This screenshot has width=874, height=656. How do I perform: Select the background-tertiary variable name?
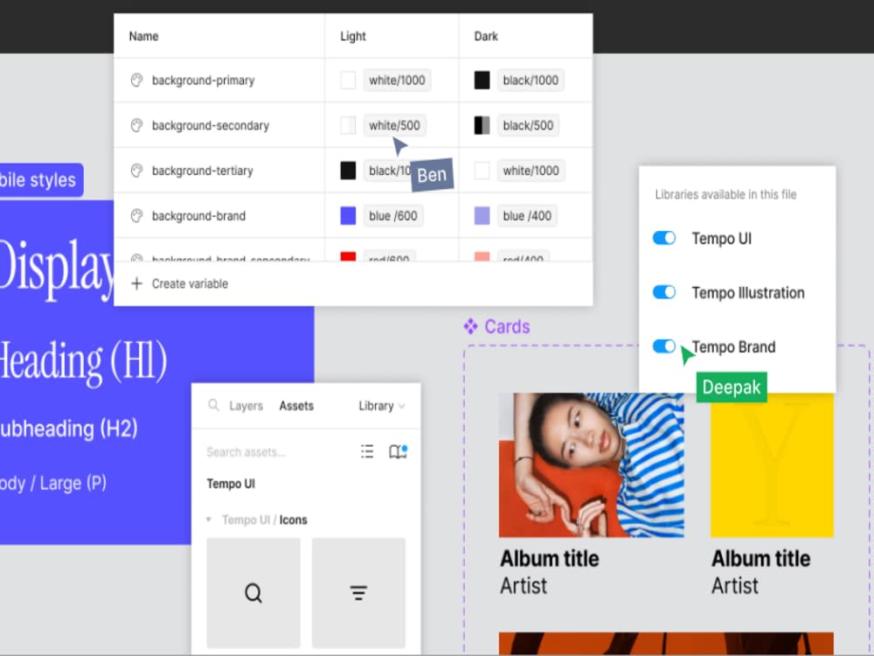[203, 171]
